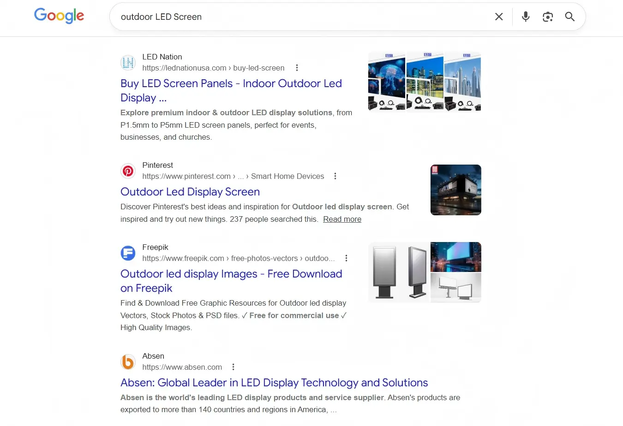Click the Absen favicon
The image size is (623, 426).
pos(128,361)
